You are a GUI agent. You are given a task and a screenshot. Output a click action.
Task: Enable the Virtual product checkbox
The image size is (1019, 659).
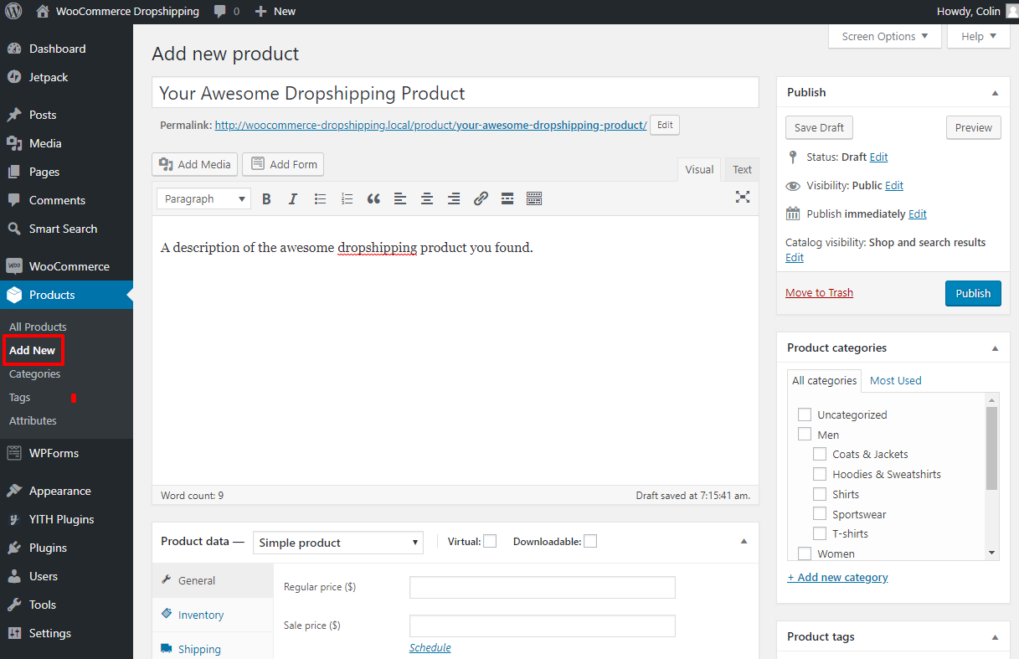click(x=490, y=542)
